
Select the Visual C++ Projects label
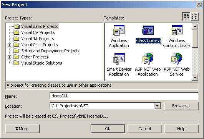point(40,45)
